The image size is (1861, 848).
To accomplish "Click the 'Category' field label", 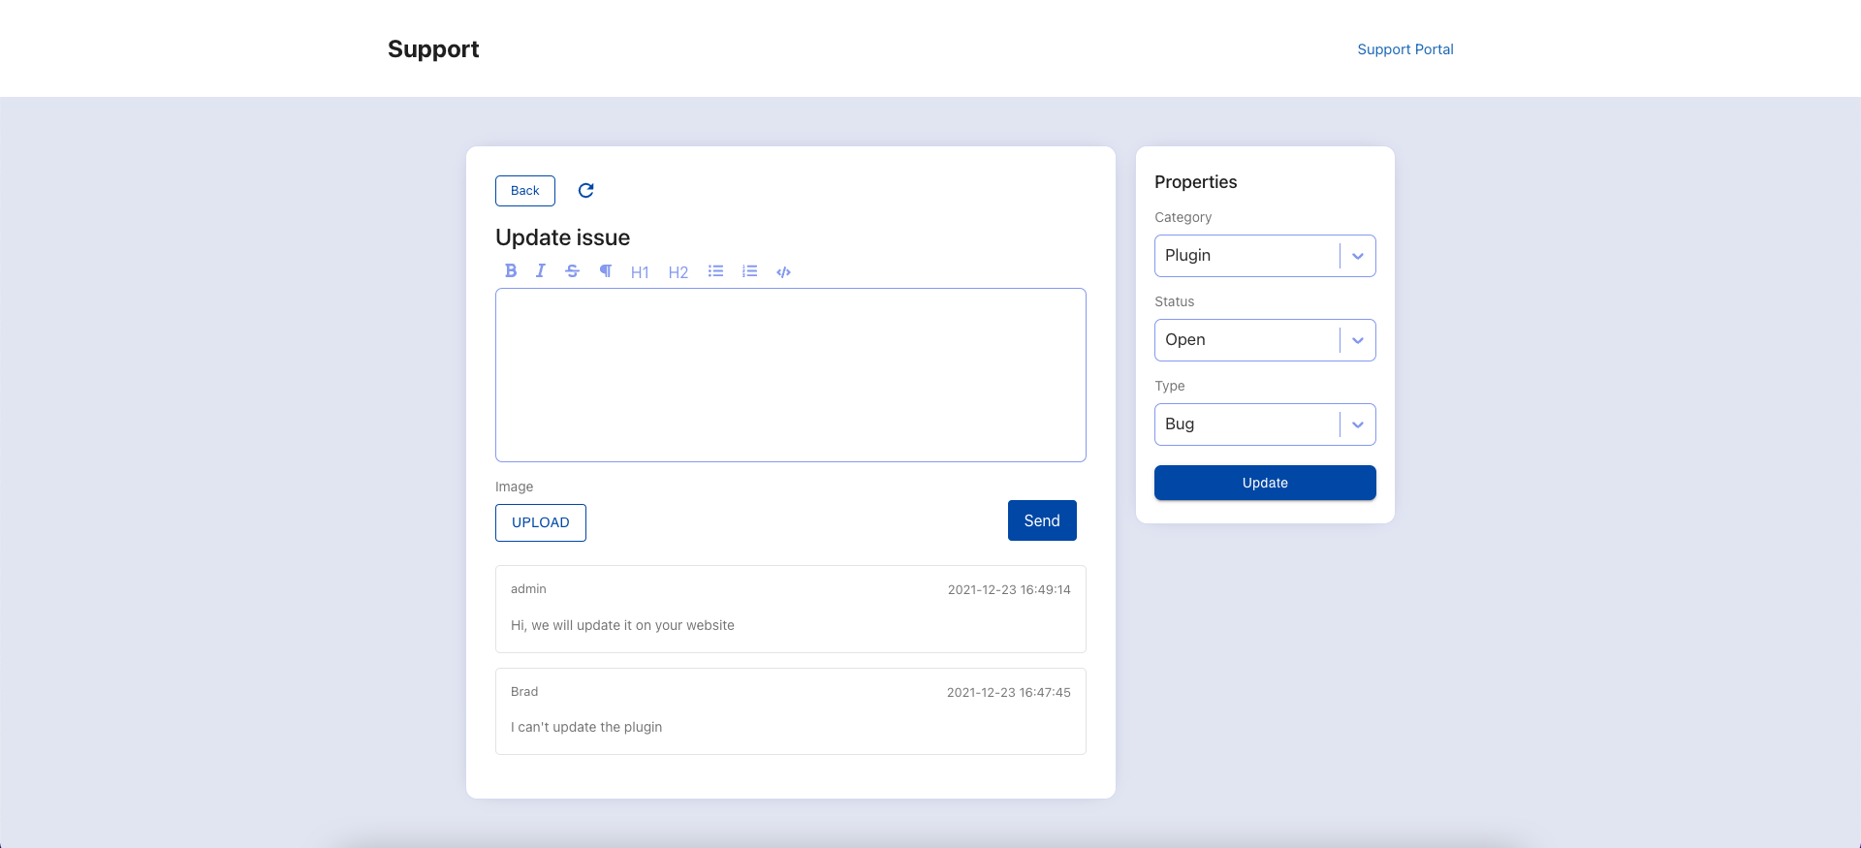I will click(1183, 217).
